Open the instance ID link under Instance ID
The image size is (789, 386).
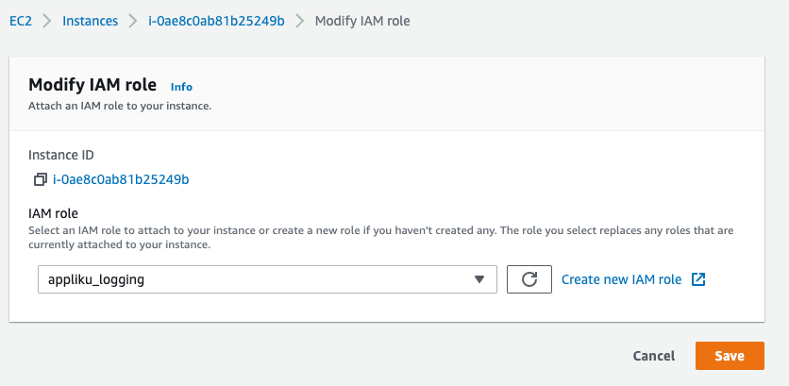tap(121, 179)
